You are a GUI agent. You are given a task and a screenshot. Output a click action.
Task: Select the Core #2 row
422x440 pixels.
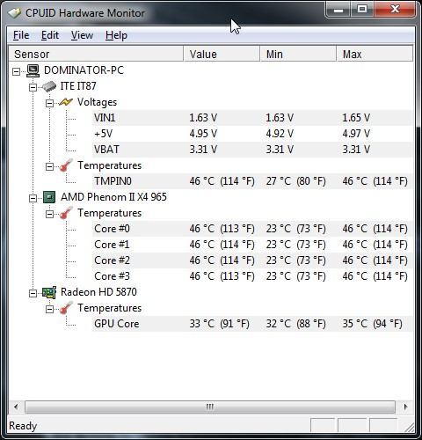click(x=252, y=260)
